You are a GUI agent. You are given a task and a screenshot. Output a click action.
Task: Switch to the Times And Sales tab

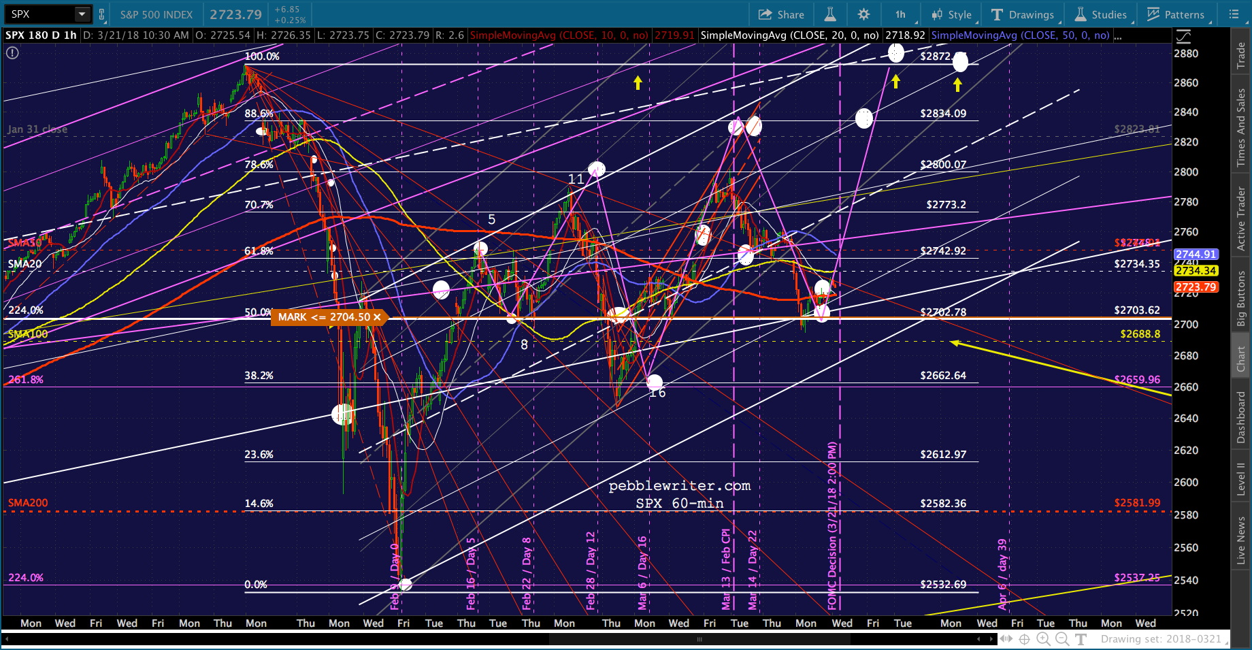1241,127
